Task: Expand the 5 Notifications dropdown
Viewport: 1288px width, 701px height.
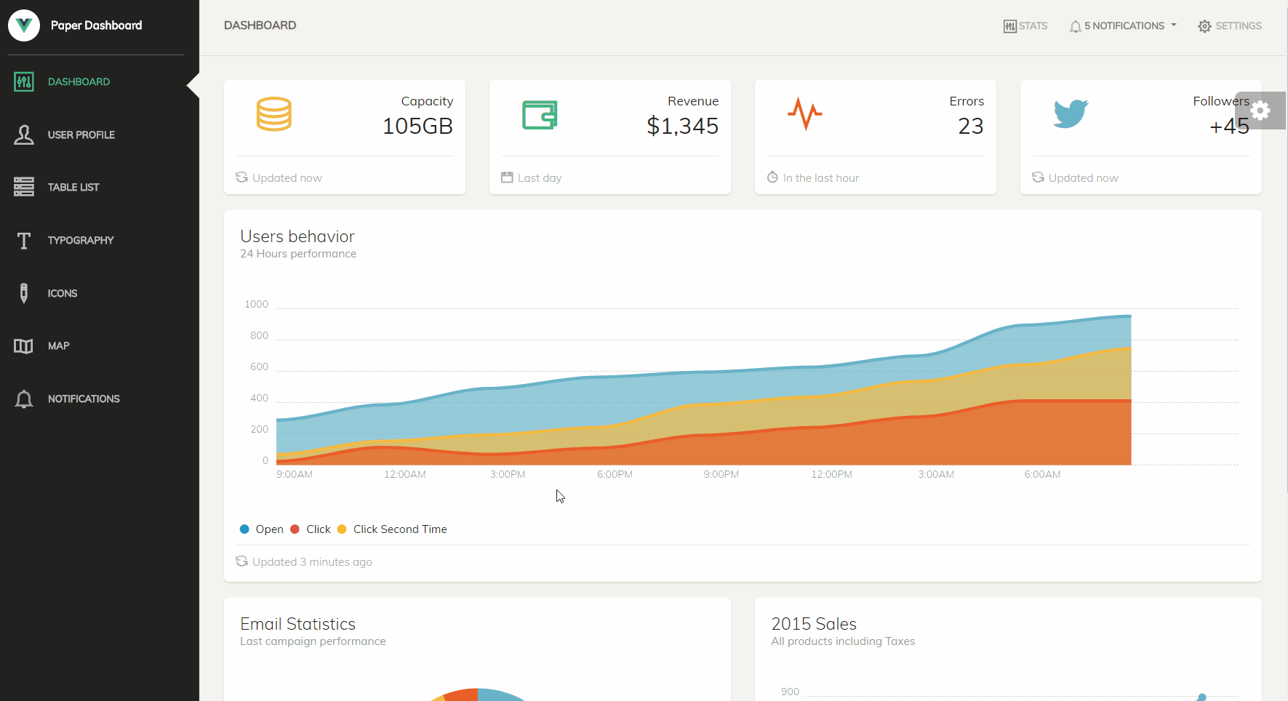Action: [1122, 25]
